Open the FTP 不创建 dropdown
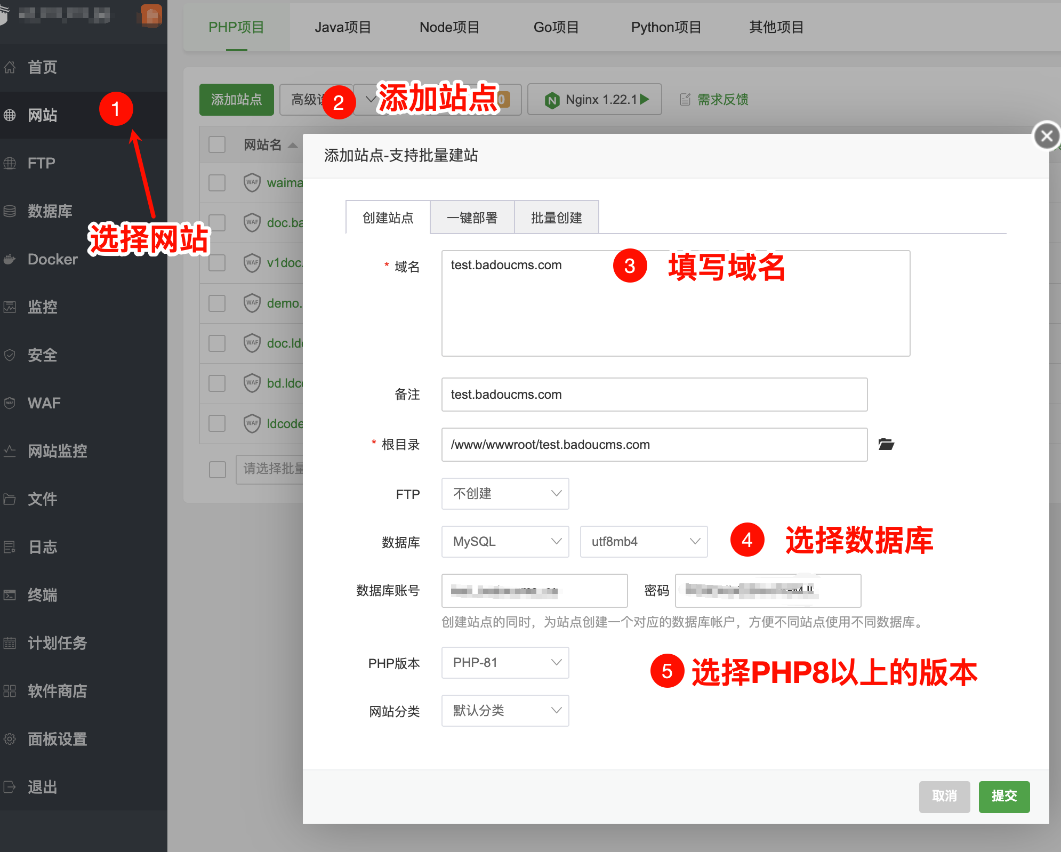Screen dimensions: 1061x852 504,494
